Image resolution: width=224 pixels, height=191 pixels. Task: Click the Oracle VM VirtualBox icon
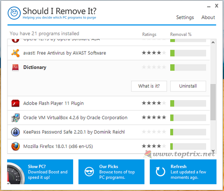(15, 118)
